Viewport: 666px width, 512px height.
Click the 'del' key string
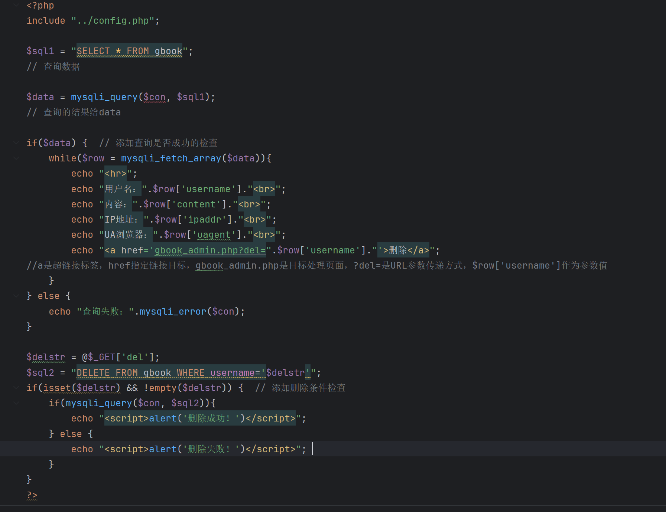(x=135, y=357)
